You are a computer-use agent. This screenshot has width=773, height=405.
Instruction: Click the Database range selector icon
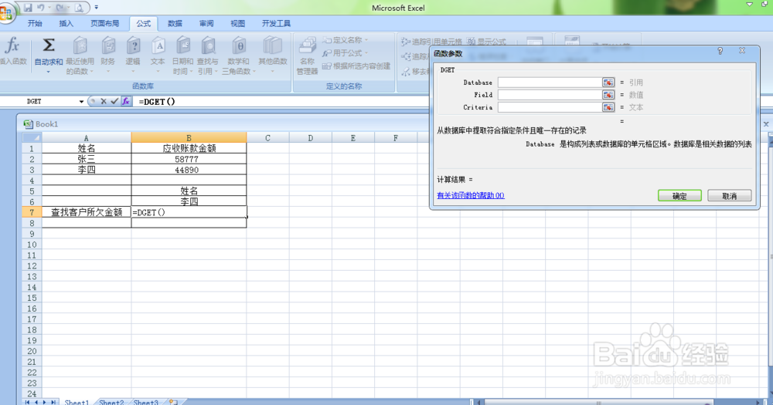608,83
